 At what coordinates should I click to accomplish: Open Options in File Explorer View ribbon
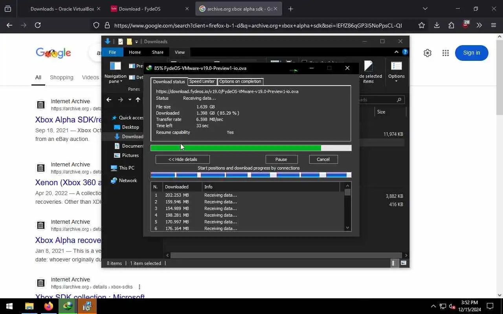396,72
